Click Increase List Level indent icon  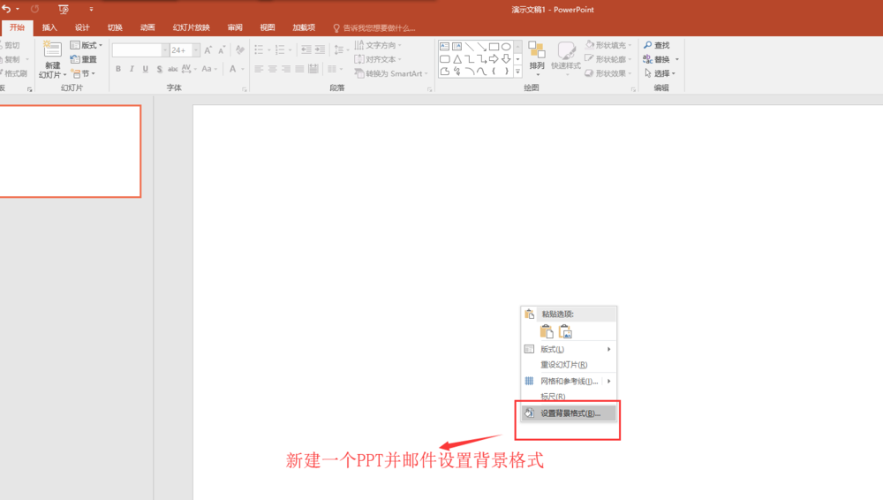tap(320, 50)
